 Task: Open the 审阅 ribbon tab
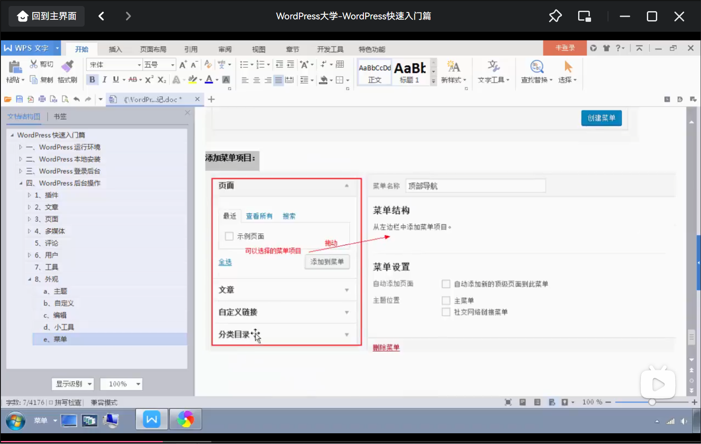coord(225,49)
